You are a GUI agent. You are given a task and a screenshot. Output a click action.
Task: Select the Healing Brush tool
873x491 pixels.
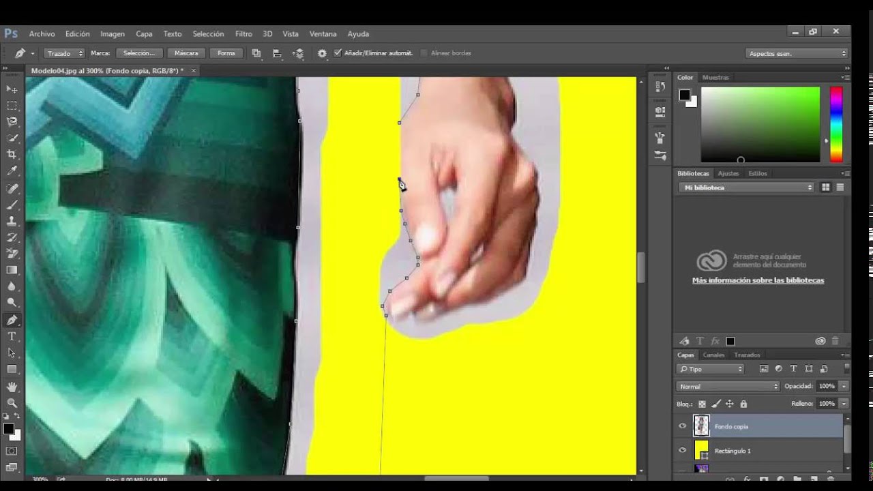click(x=12, y=188)
